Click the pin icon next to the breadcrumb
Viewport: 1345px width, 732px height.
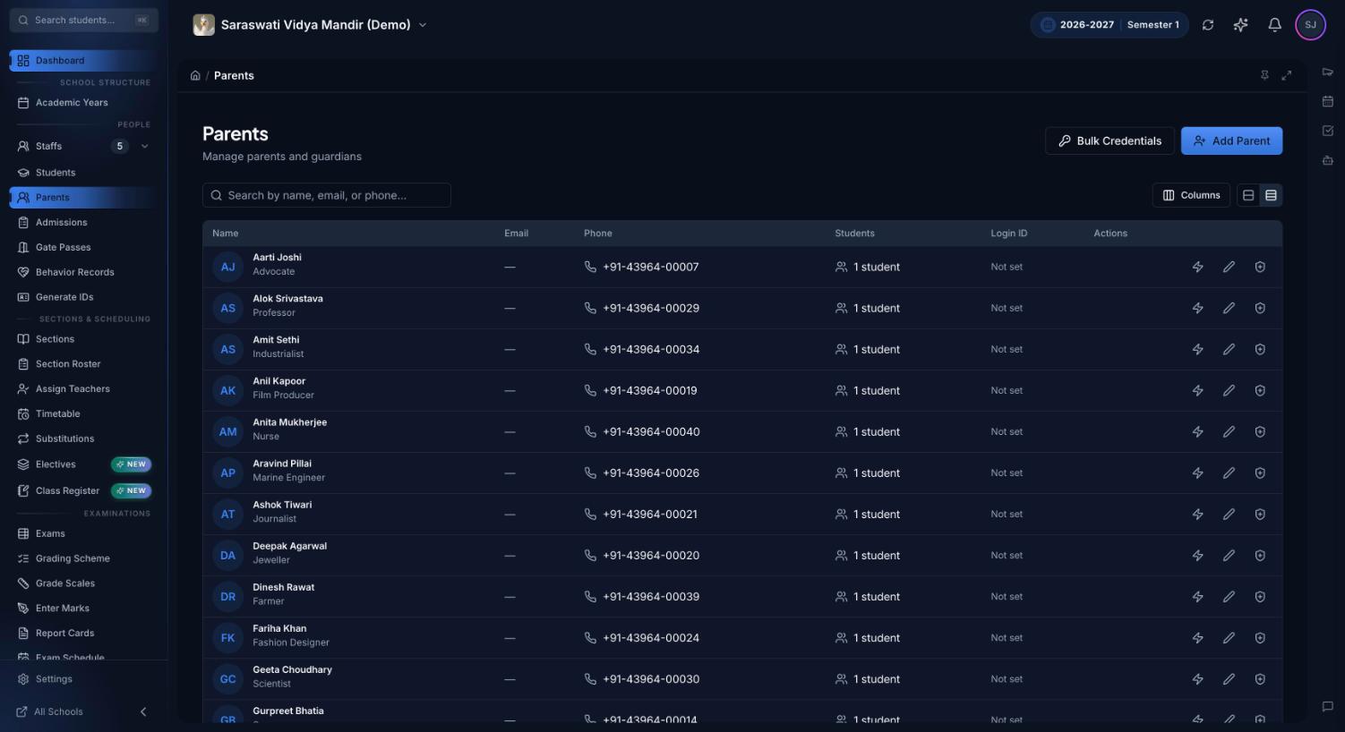point(1264,75)
